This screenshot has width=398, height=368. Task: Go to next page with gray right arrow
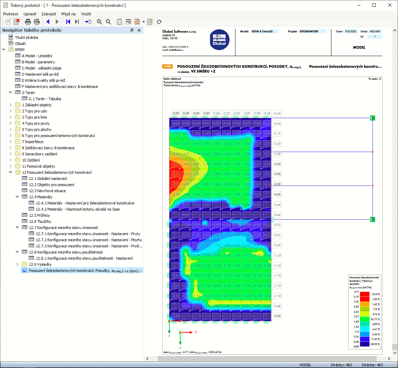coord(57,22)
